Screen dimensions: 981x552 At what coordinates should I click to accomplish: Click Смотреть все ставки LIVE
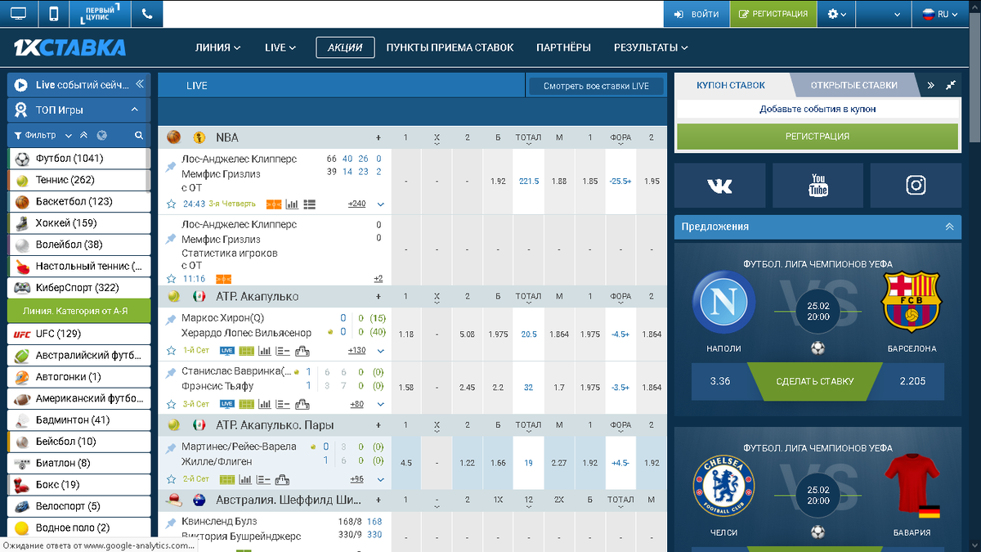(595, 86)
